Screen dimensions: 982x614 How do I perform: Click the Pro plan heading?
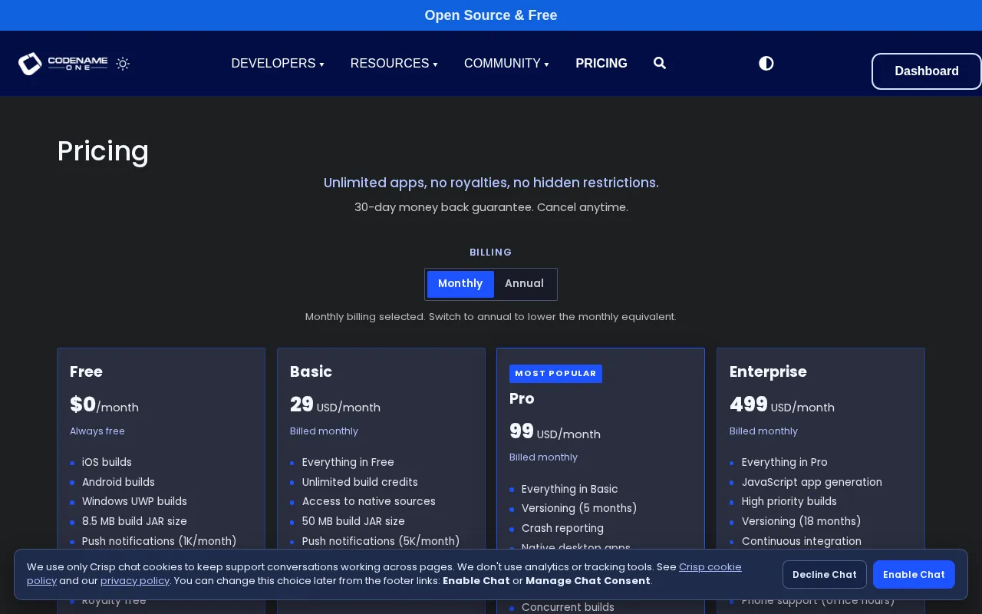point(522,398)
